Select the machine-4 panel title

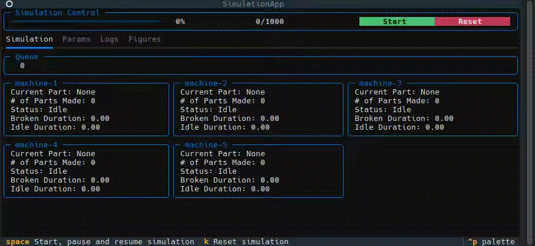tap(36, 145)
